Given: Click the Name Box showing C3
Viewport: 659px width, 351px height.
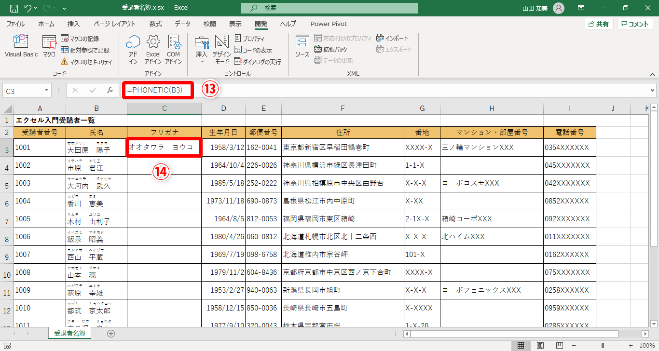Looking at the screenshot, I should (x=23, y=90).
